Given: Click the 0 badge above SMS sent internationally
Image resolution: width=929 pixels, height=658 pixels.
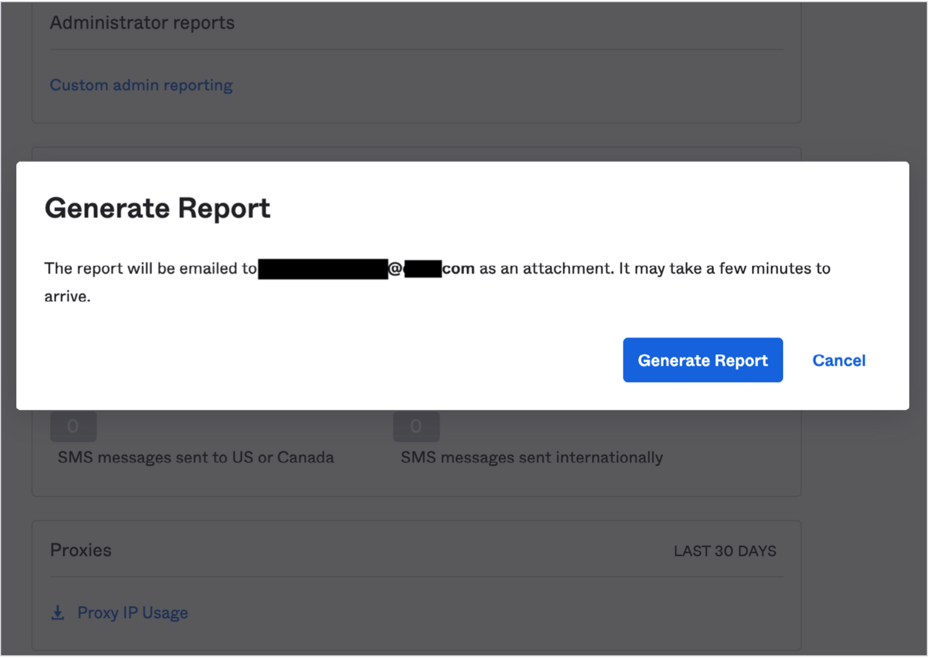Looking at the screenshot, I should pos(416,426).
